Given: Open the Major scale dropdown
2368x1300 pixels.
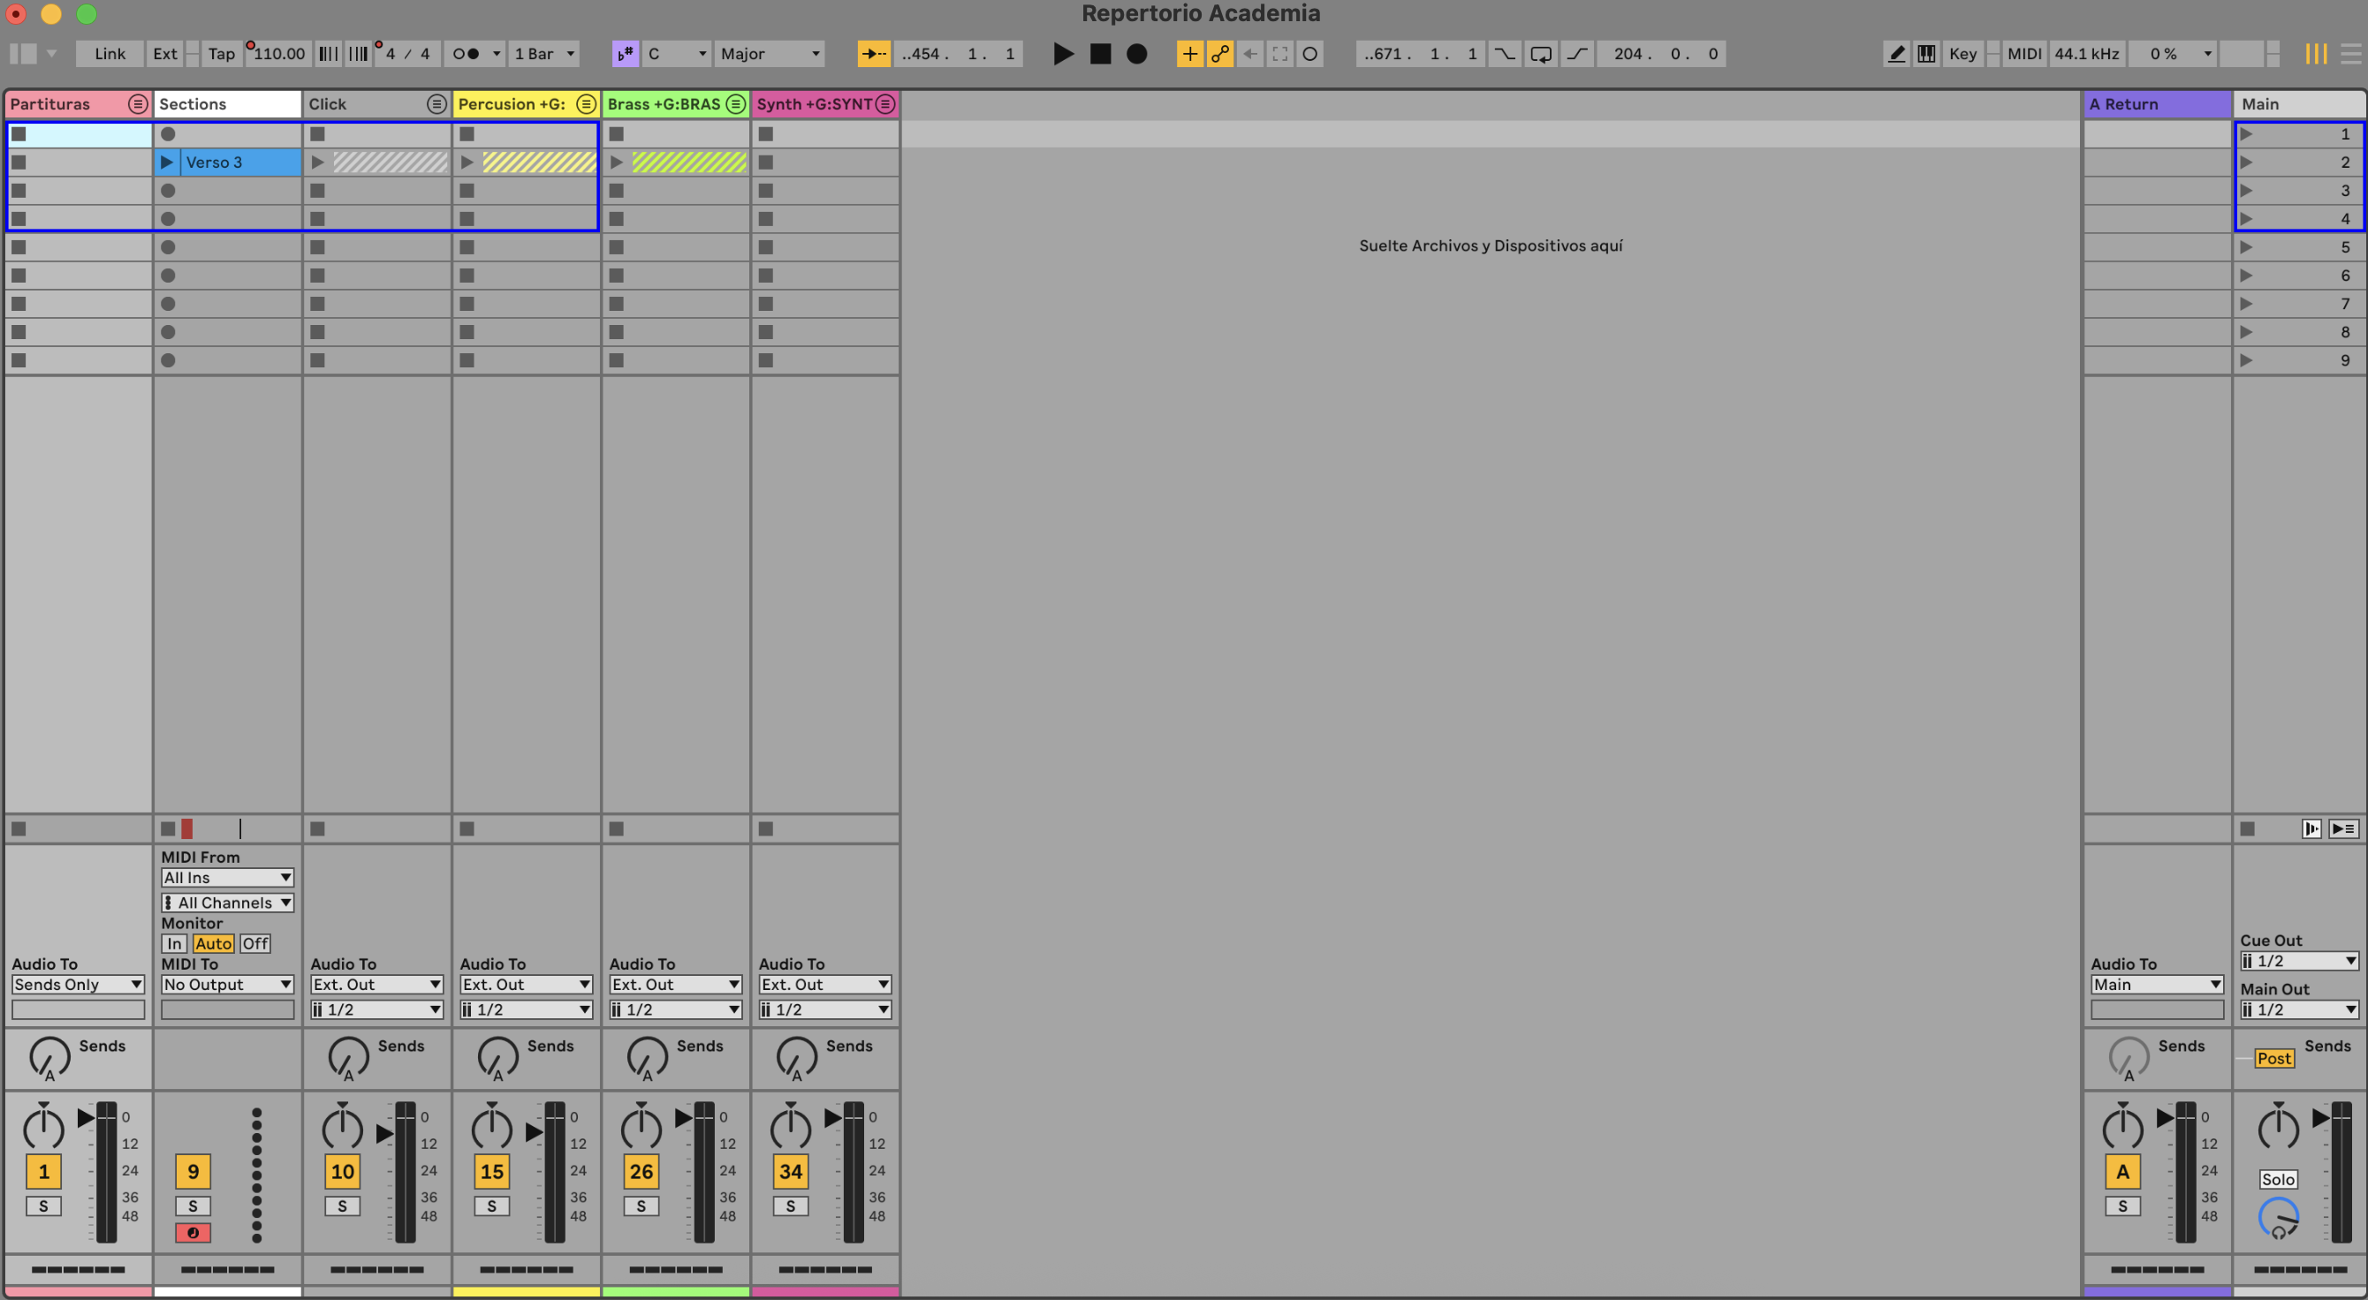Looking at the screenshot, I should [770, 53].
